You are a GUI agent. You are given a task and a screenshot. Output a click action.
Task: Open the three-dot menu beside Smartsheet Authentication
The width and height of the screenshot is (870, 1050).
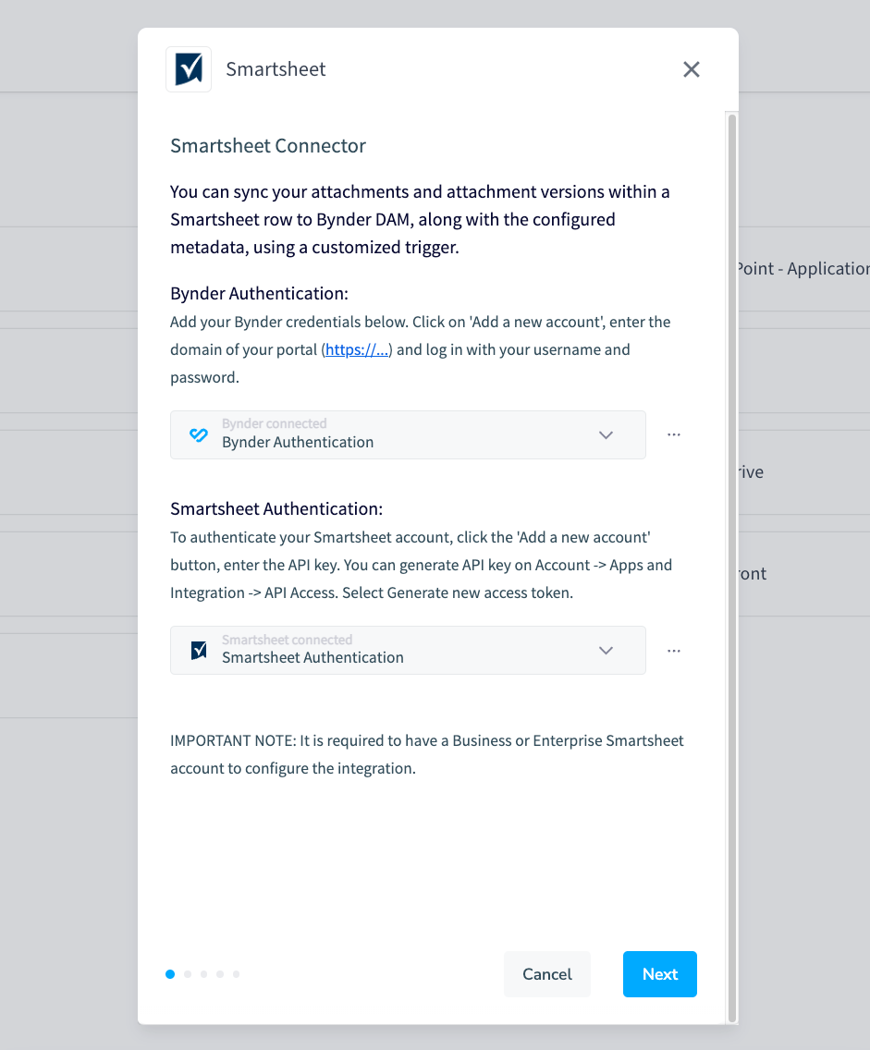[x=673, y=650]
